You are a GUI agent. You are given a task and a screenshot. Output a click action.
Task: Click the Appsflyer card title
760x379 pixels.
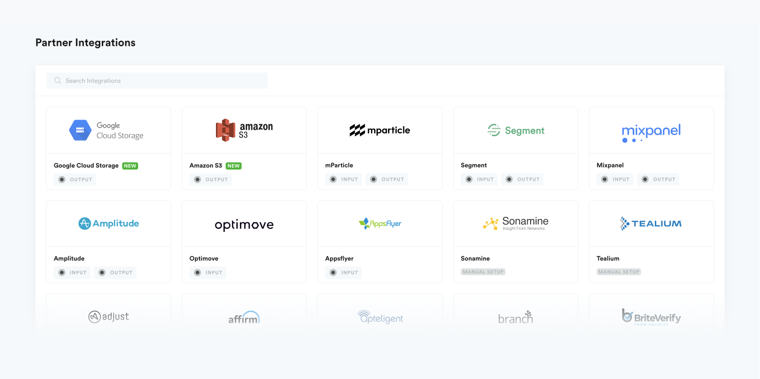point(340,258)
